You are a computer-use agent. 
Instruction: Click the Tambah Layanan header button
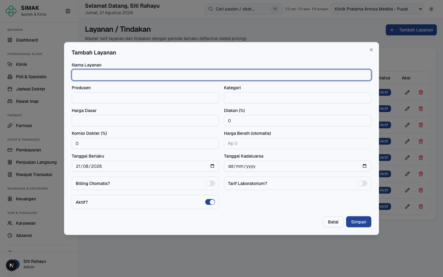[411, 30]
